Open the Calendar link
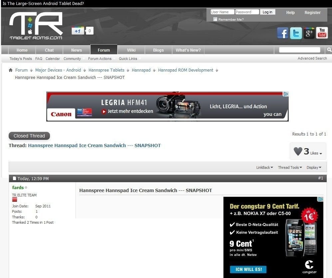 pyautogui.click(x=53, y=59)
